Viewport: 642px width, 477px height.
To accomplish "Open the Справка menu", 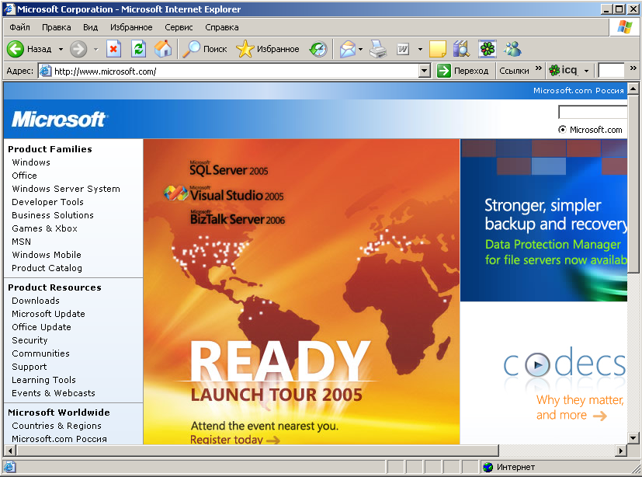I will (x=221, y=27).
